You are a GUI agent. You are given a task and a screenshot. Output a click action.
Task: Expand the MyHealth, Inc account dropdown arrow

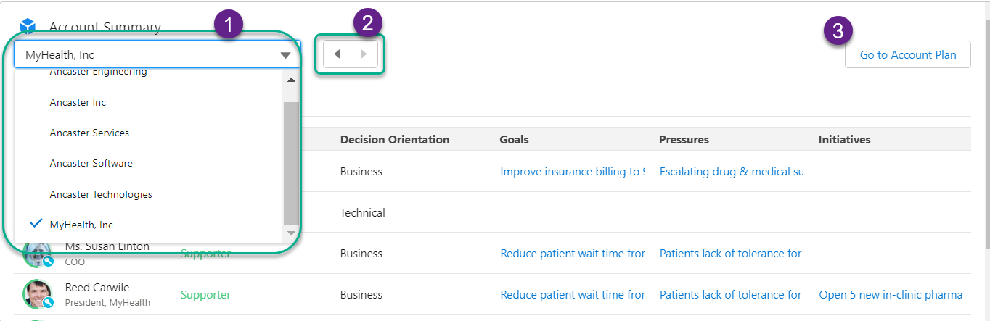tap(285, 55)
